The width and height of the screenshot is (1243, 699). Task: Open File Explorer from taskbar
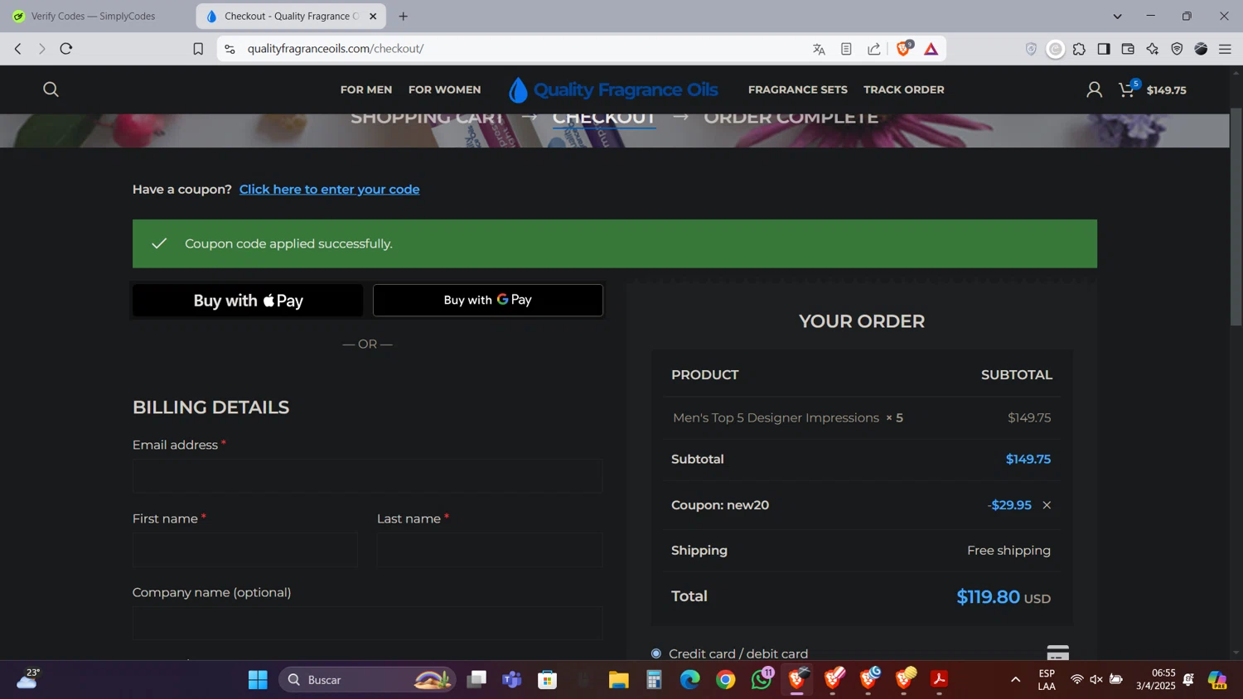click(x=619, y=680)
